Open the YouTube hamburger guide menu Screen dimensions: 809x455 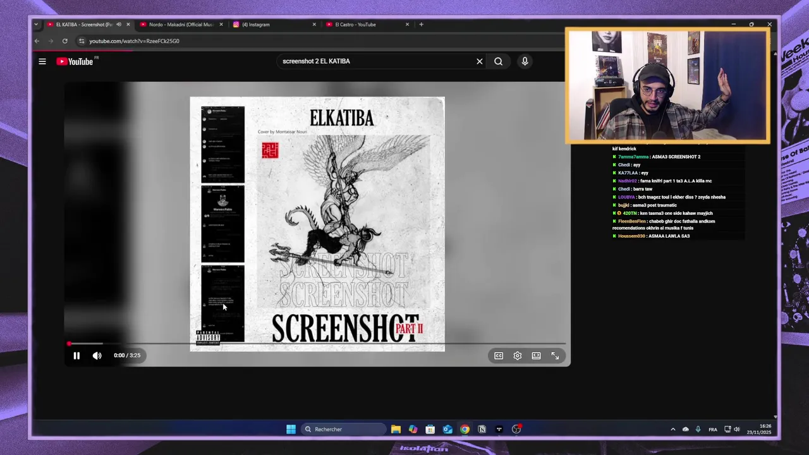[42, 61]
